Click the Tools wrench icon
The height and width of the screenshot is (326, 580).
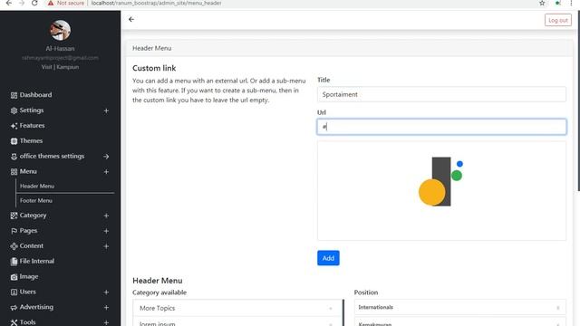click(x=14, y=322)
